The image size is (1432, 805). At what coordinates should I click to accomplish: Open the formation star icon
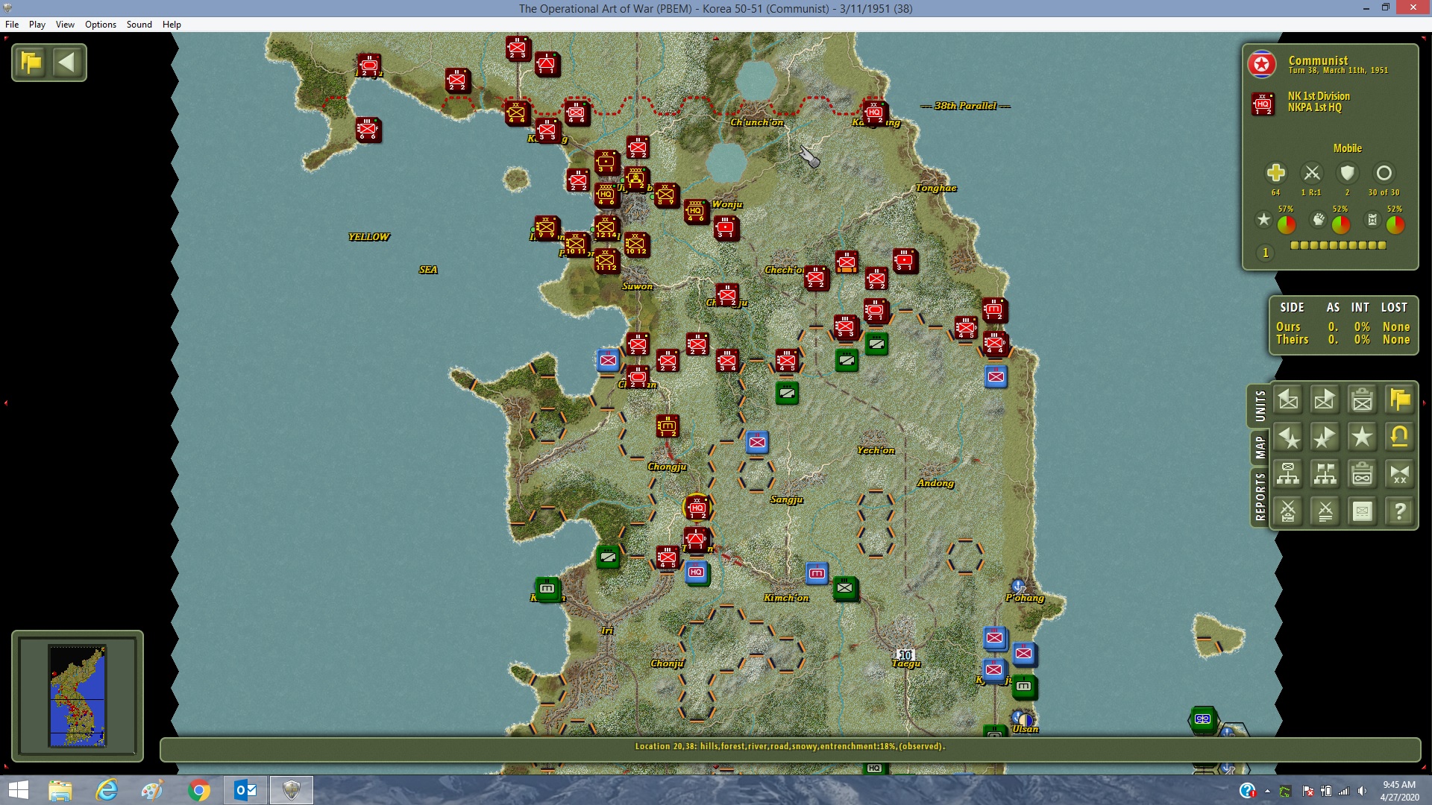(x=1363, y=438)
